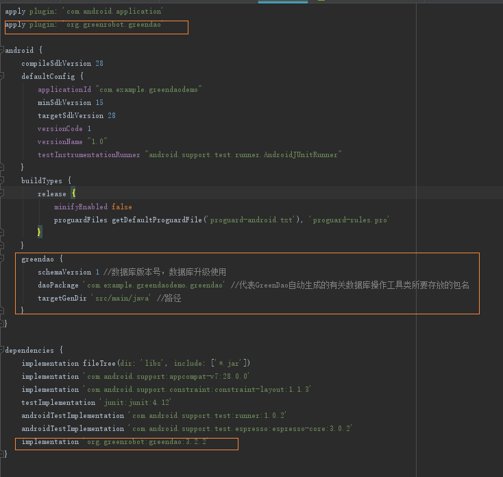Click the ['*.jar'] include value

pos(230,363)
